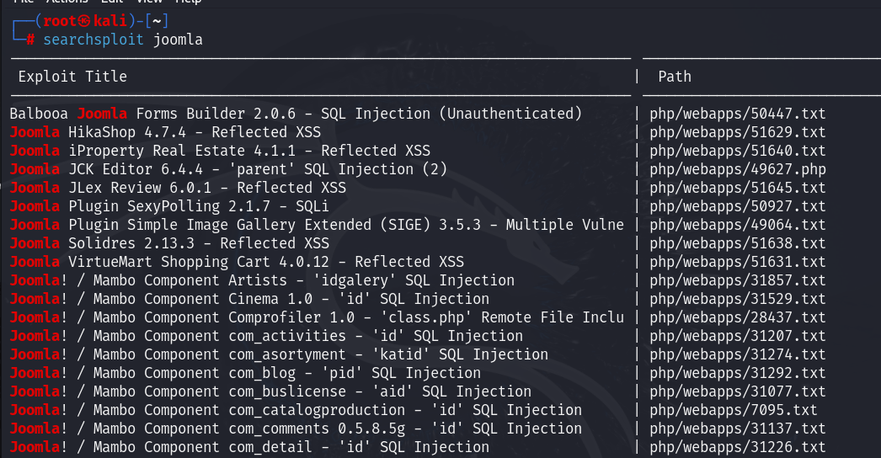881x458 pixels.
Task: Click the Exploit Title column header
Action: [72, 77]
